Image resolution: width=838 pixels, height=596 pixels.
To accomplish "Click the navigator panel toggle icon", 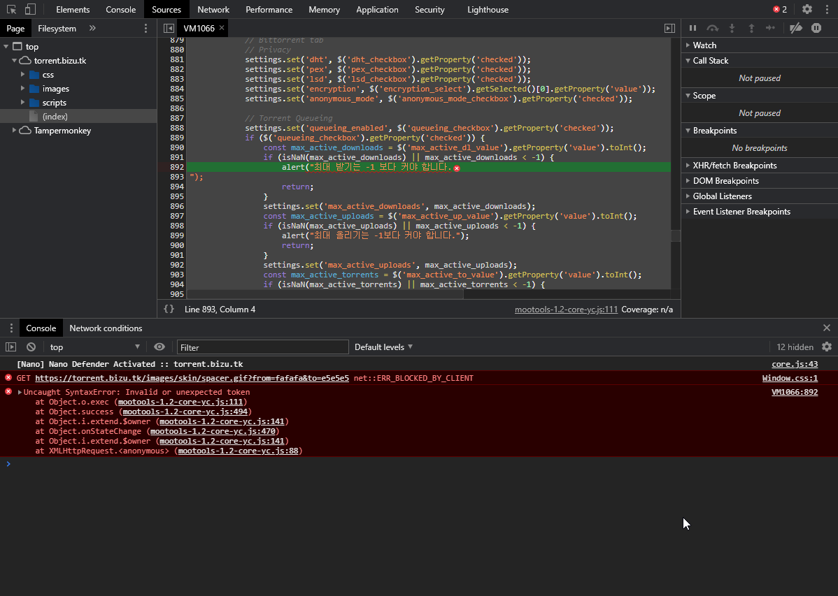I will coord(169,28).
